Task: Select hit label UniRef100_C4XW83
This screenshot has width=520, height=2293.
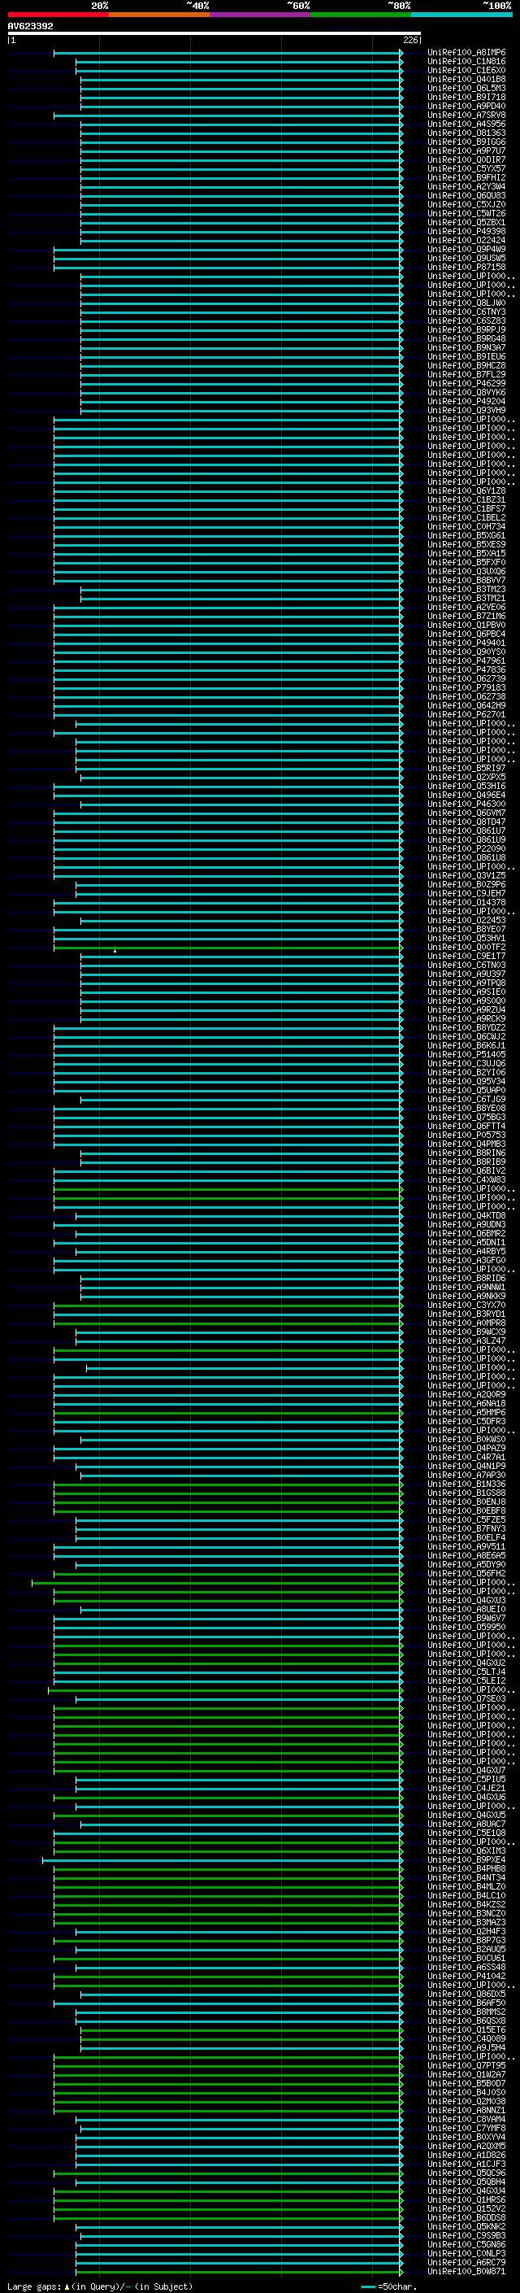Action: click(x=466, y=1180)
